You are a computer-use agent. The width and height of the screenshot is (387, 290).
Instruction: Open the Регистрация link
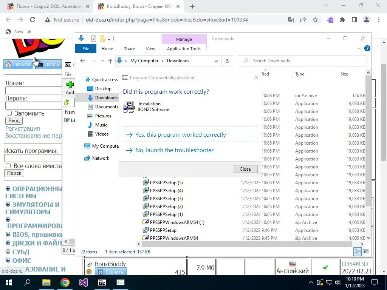[22, 128]
